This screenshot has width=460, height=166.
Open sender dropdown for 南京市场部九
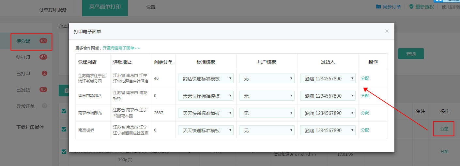click(x=328, y=113)
